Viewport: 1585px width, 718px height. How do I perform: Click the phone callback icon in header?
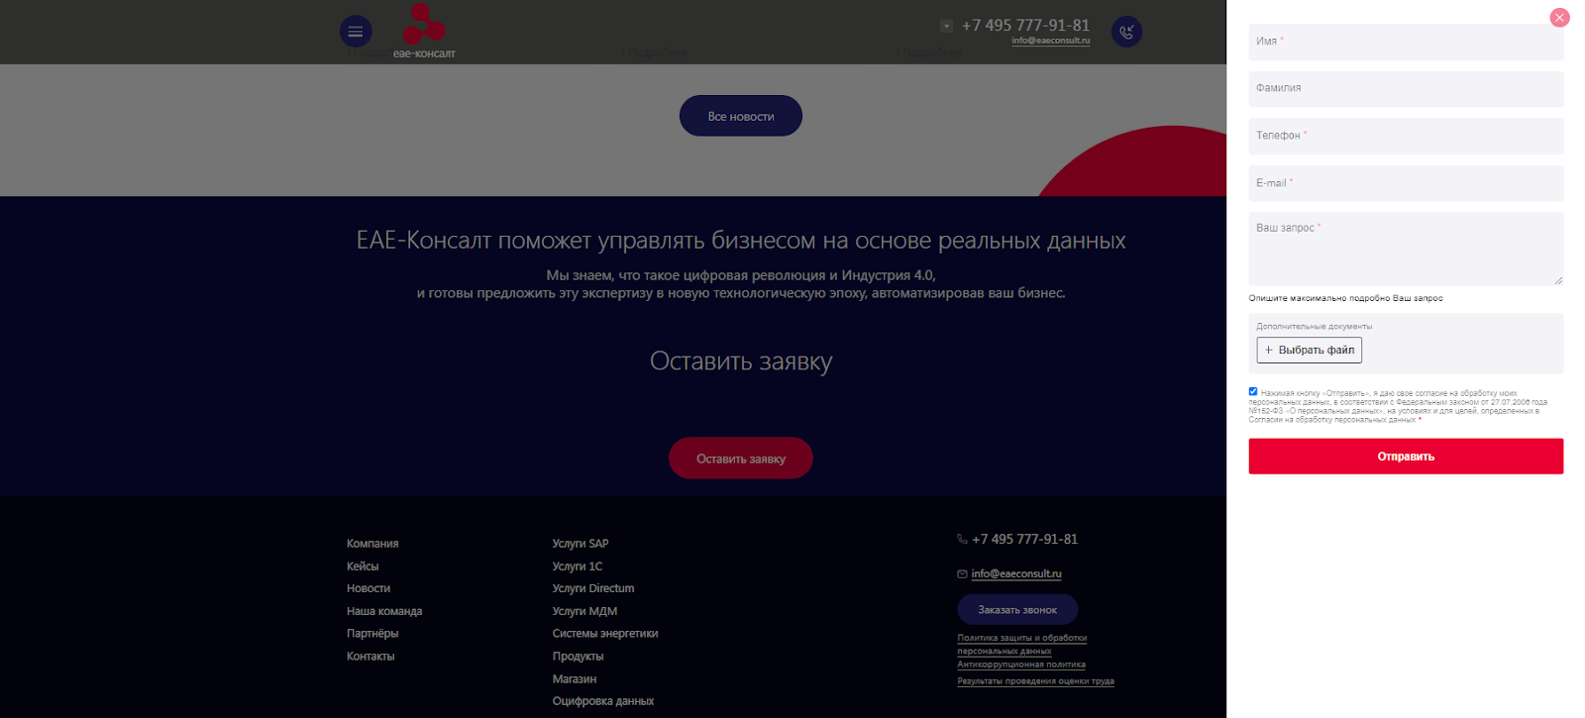tap(1126, 32)
